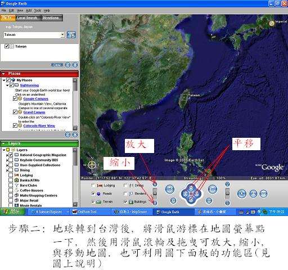Click the tilt up button above tilt slider
This screenshot has width=288, height=270.
pyautogui.click(x=227, y=184)
